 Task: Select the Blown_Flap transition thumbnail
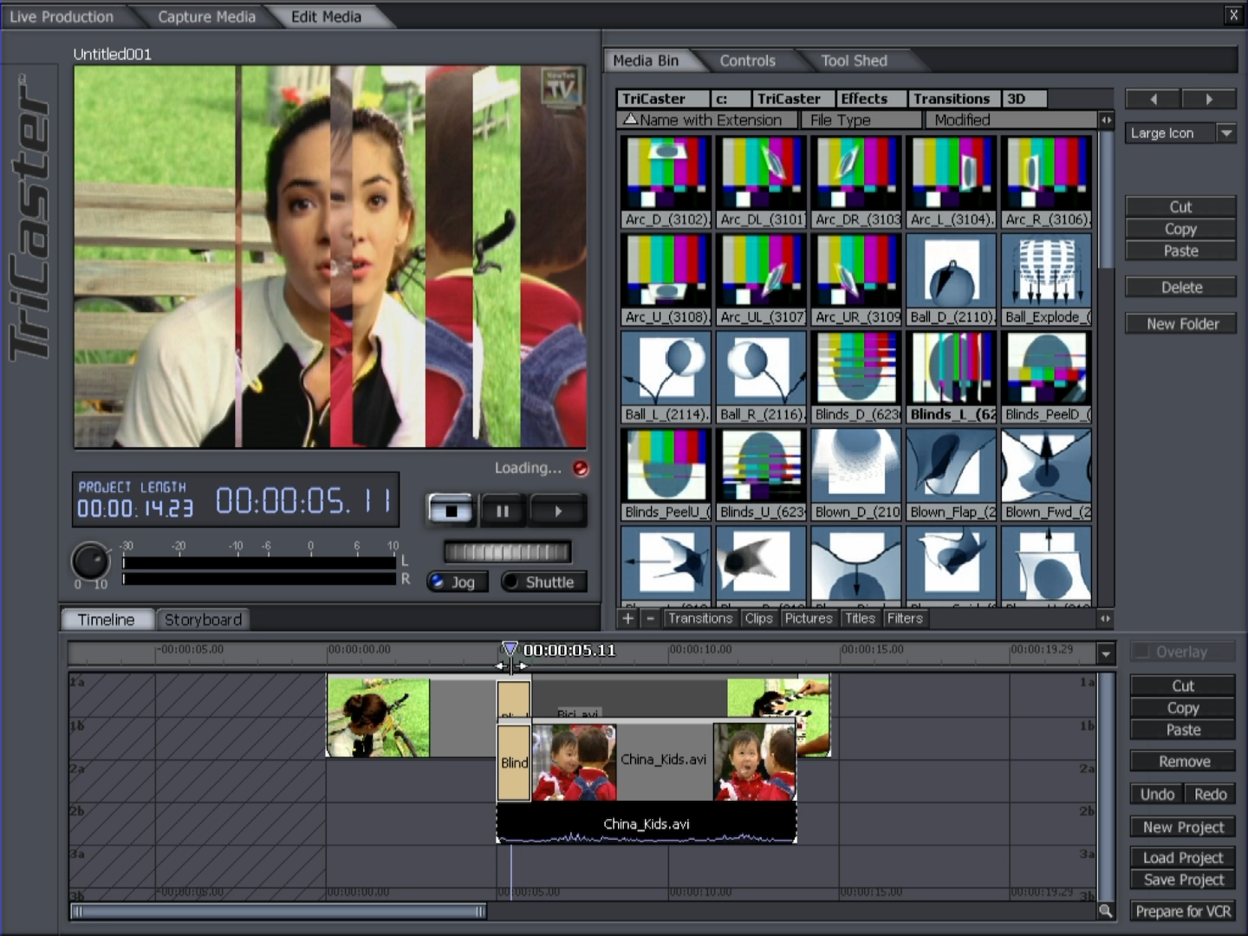click(x=952, y=475)
